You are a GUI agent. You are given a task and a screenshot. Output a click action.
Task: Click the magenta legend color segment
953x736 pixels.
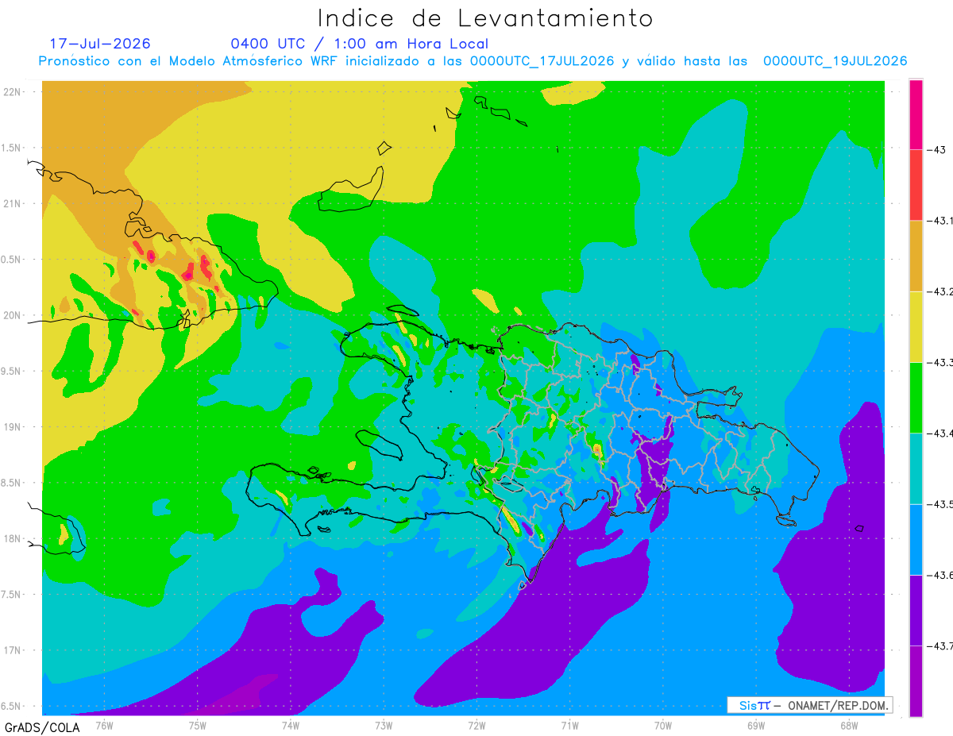[x=916, y=114]
